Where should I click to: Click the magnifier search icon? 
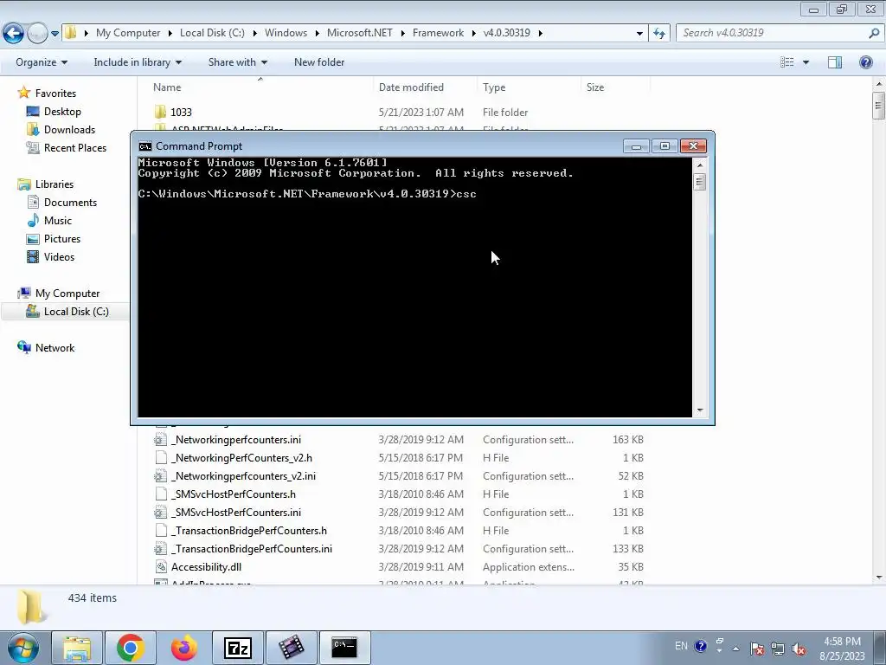(874, 33)
